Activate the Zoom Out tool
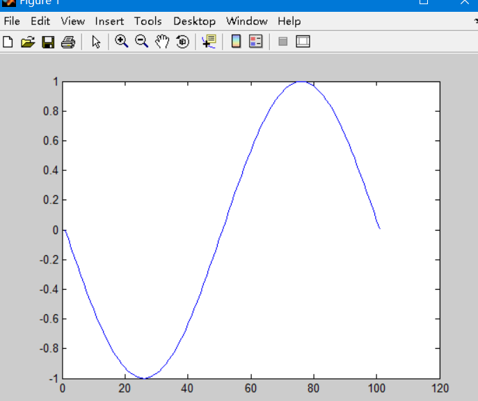Image resolution: width=478 pixels, height=401 pixels. (x=142, y=41)
